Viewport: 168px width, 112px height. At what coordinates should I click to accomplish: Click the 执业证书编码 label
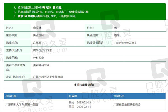[96, 43]
